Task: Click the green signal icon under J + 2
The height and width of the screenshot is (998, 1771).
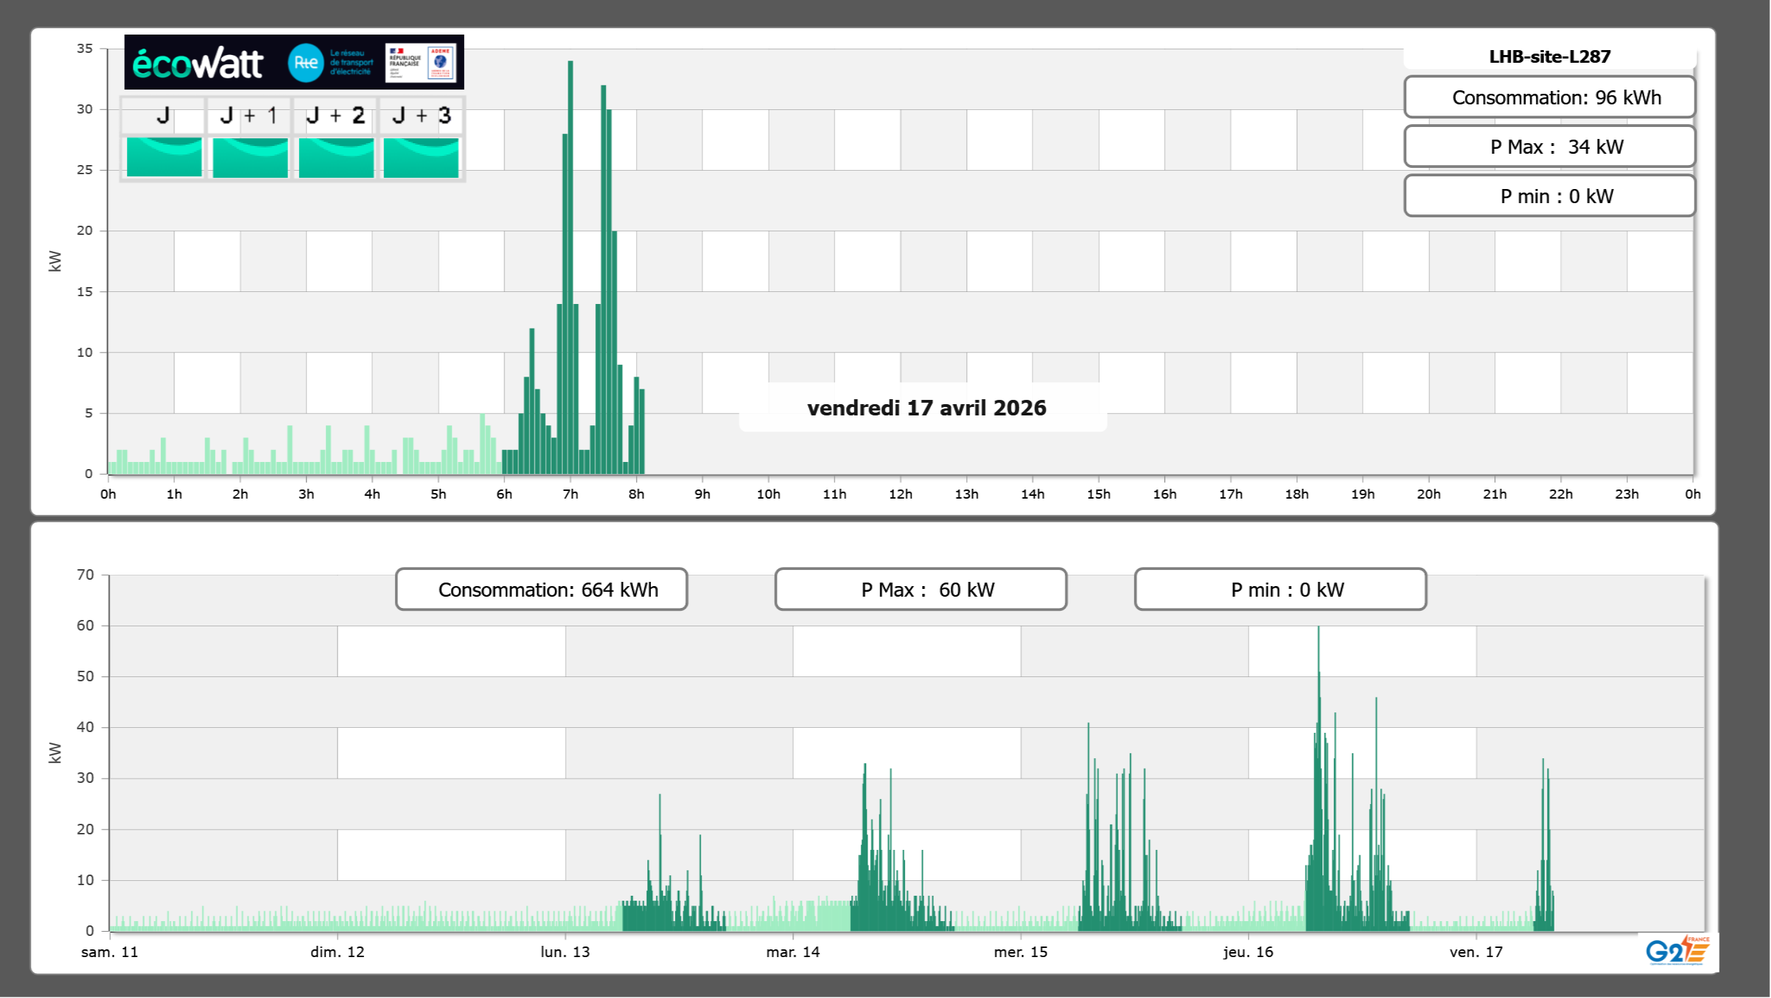Action: point(336,157)
